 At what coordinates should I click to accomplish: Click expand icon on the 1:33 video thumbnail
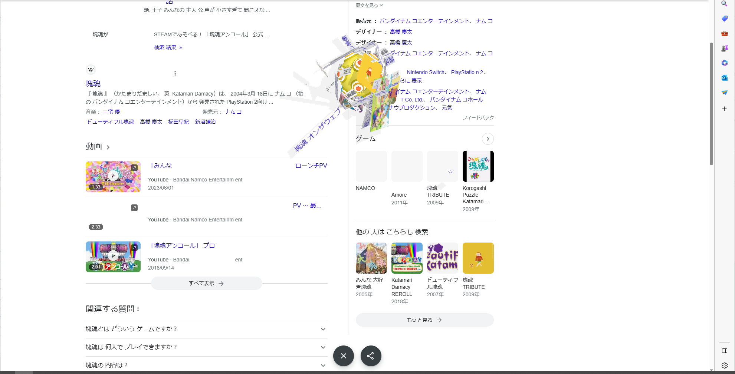[x=134, y=168]
